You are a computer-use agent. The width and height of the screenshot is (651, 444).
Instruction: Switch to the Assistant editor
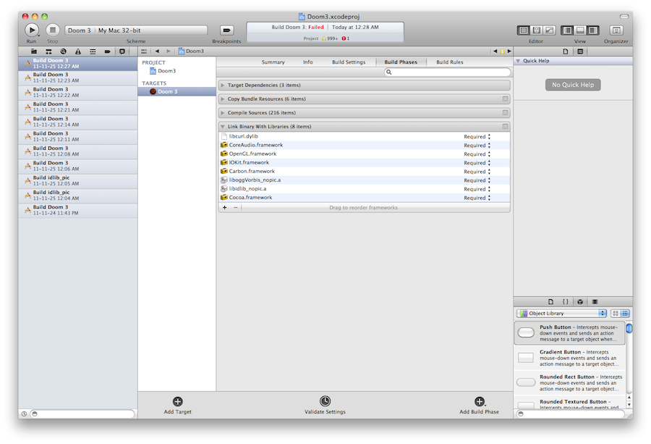point(537,30)
